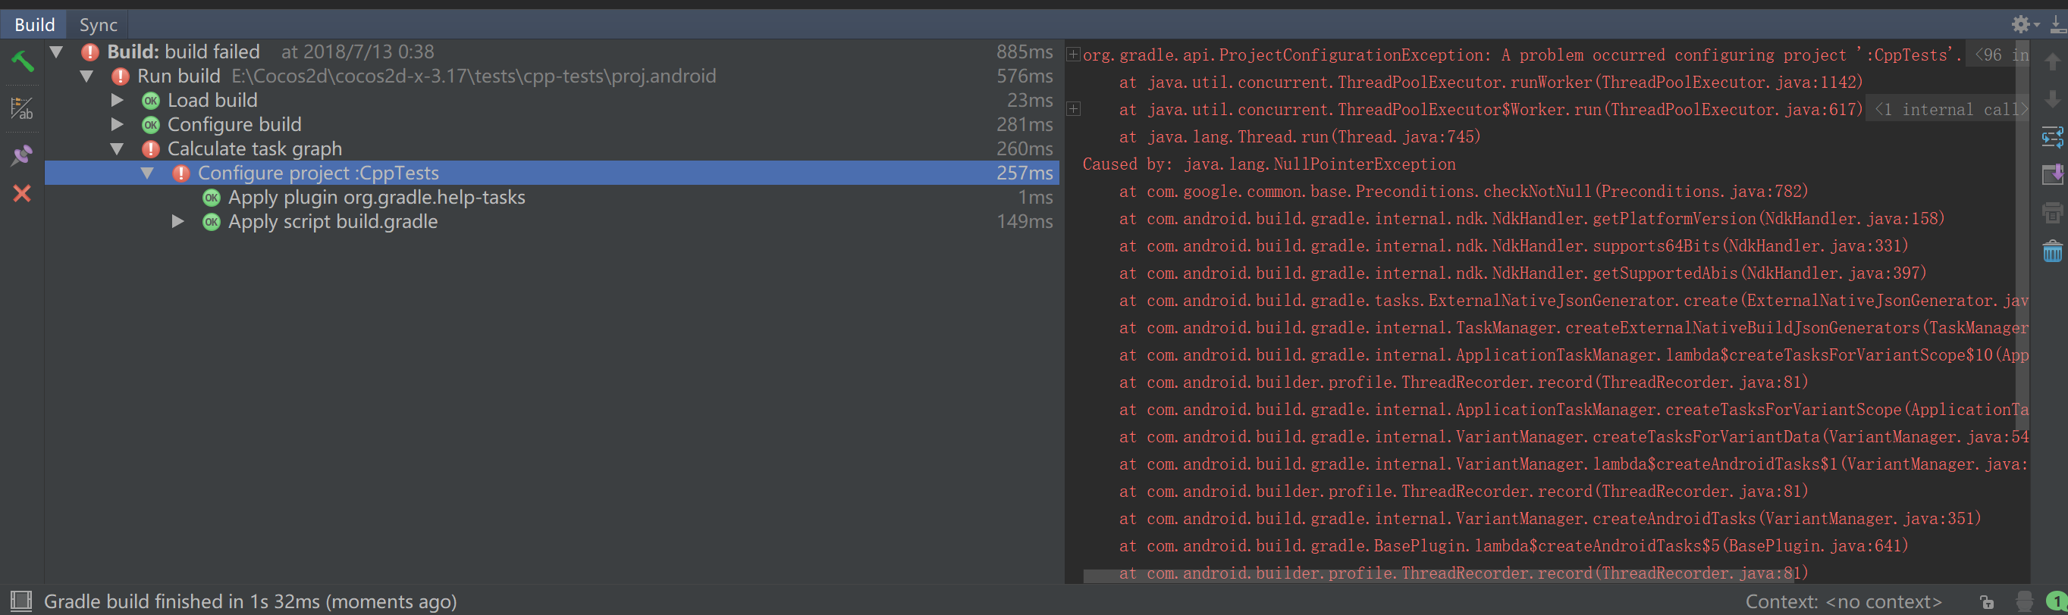This screenshot has height=615, width=2068.
Task: Collapse the Calculate task graph node
Action: click(x=118, y=149)
